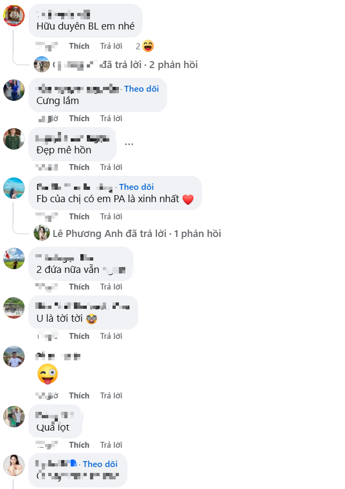Click the military uniform avatar near "Đẹp mê hồn"

(14, 138)
